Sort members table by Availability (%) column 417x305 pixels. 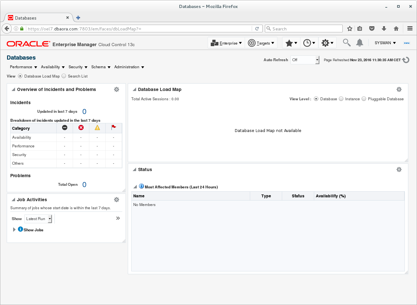(359, 196)
